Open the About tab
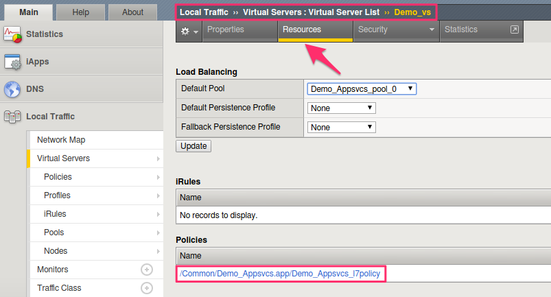The height and width of the screenshot is (297, 551). pyautogui.click(x=132, y=12)
